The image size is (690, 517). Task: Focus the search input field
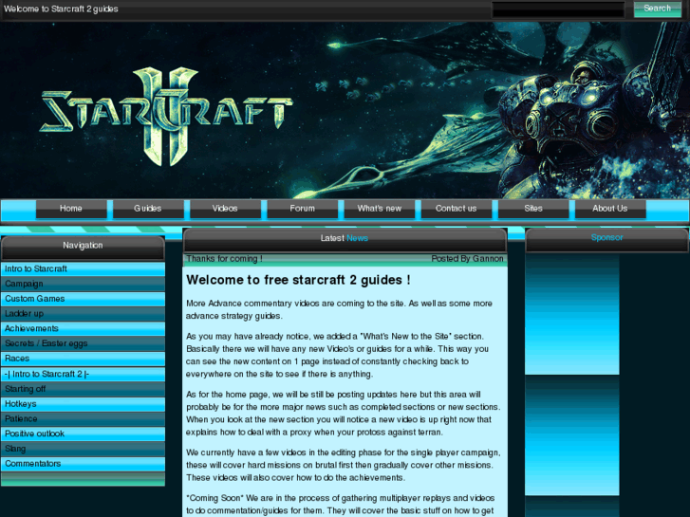point(558,9)
